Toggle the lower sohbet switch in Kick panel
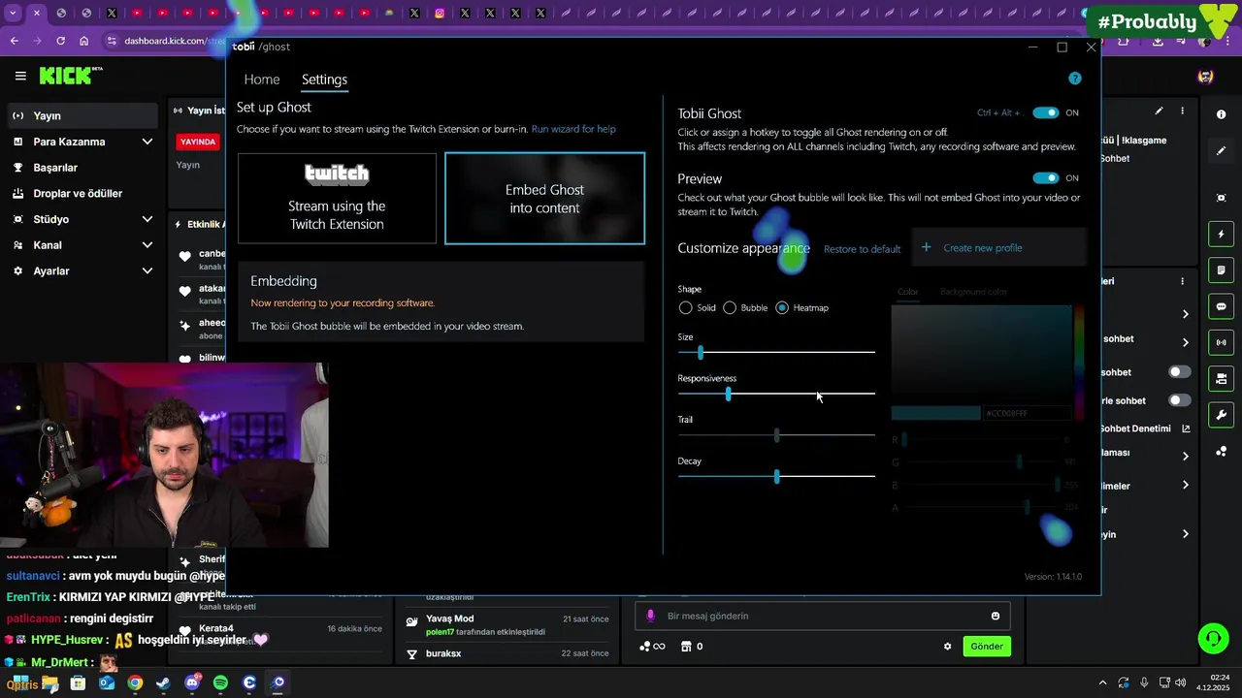 pyautogui.click(x=1179, y=400)
